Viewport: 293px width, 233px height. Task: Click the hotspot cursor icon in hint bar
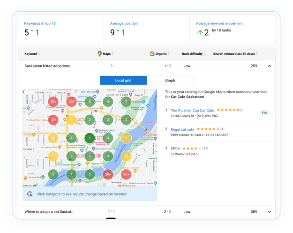(x=30, y=194)
